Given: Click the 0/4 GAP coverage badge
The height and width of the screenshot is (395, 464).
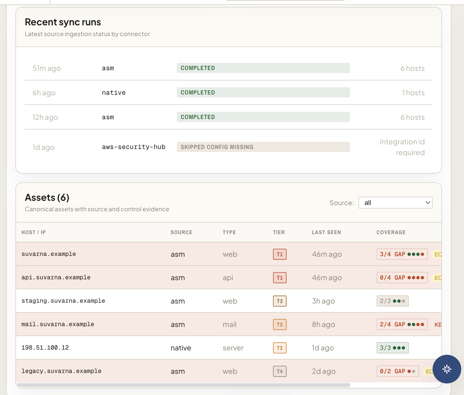Looking at the screenshot, I should click(x=402, y=277).
